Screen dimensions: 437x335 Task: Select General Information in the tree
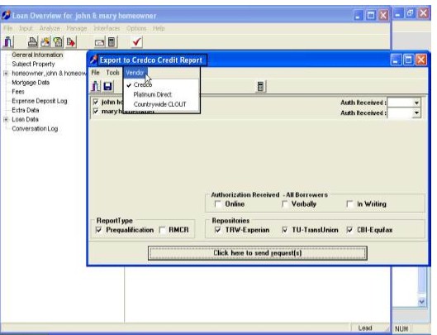click(x=37, y=55)
